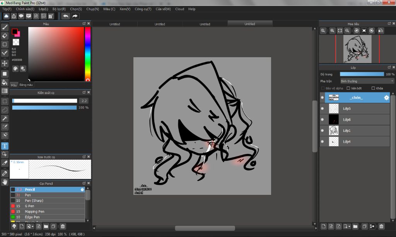Select the Eyedropper tool
Screen dimensions: 396x237
[x=5, y=173]
